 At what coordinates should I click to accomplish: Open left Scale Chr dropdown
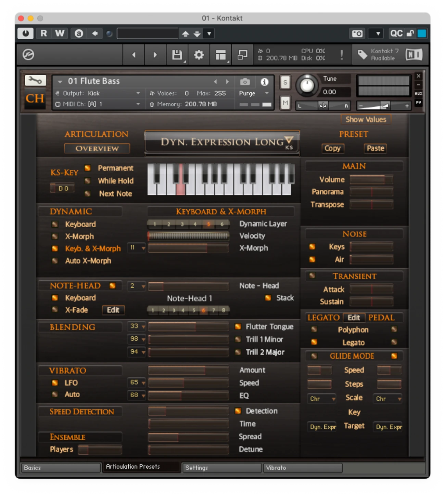(x=321, y=399)
